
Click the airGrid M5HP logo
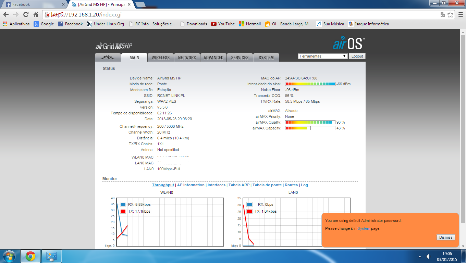pyautogui.click(x=114, y=46)
